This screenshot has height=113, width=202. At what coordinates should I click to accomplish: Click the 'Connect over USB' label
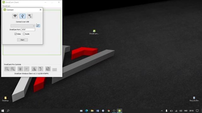pos(22,22)
